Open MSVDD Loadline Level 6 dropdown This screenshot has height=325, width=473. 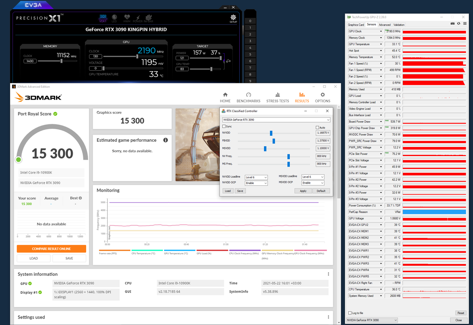click(313, 177)
